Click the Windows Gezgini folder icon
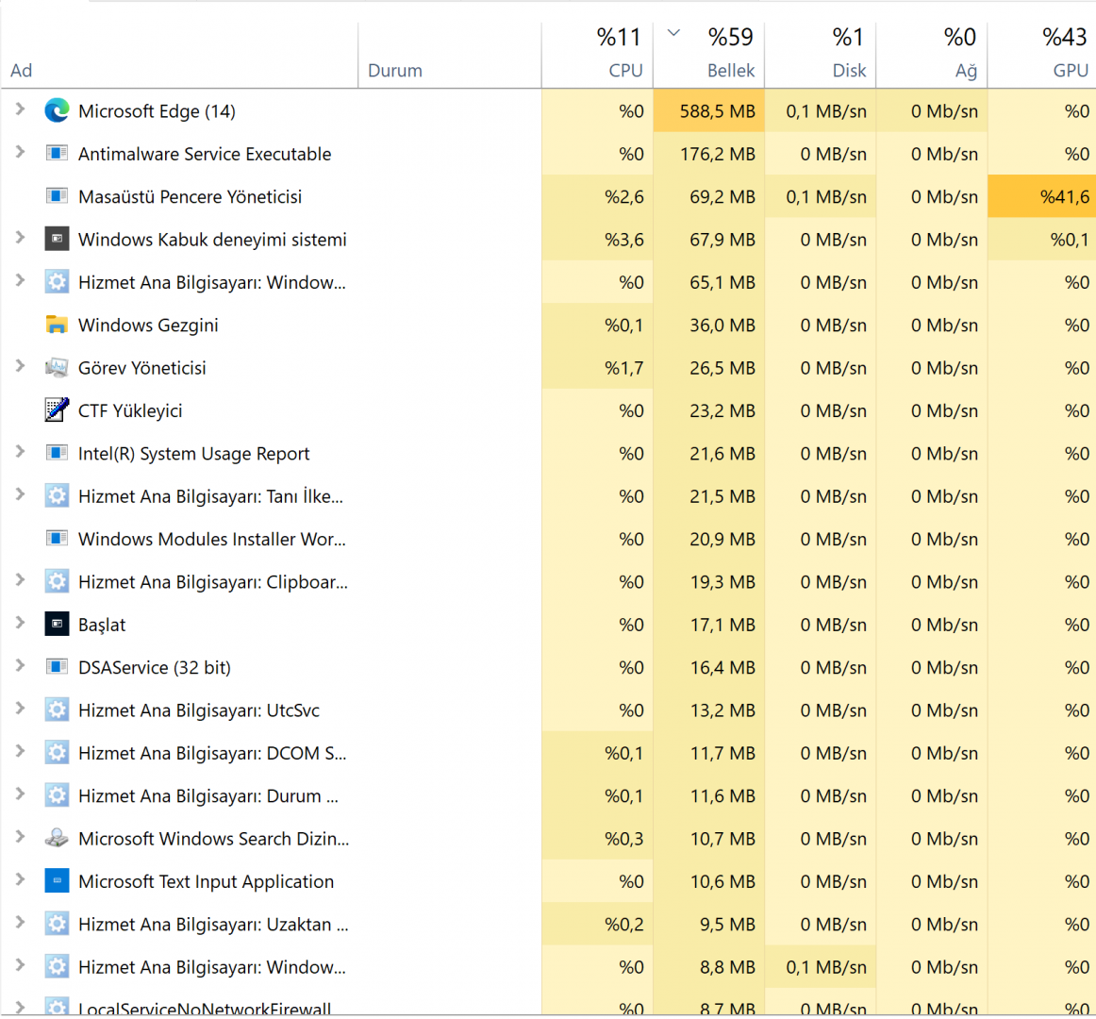Image resolution: width=1096 pixels, height=1019 pixels. 57,326
